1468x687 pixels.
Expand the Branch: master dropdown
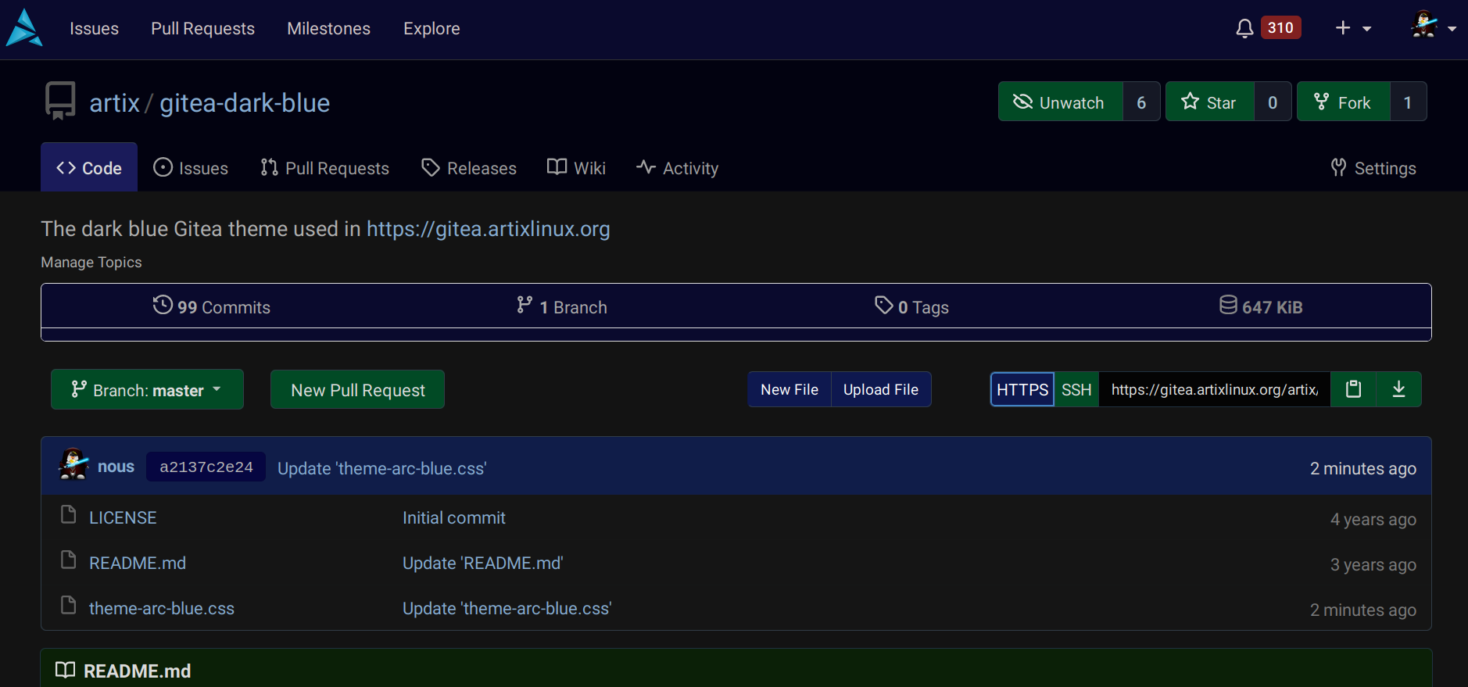(147, 389)
